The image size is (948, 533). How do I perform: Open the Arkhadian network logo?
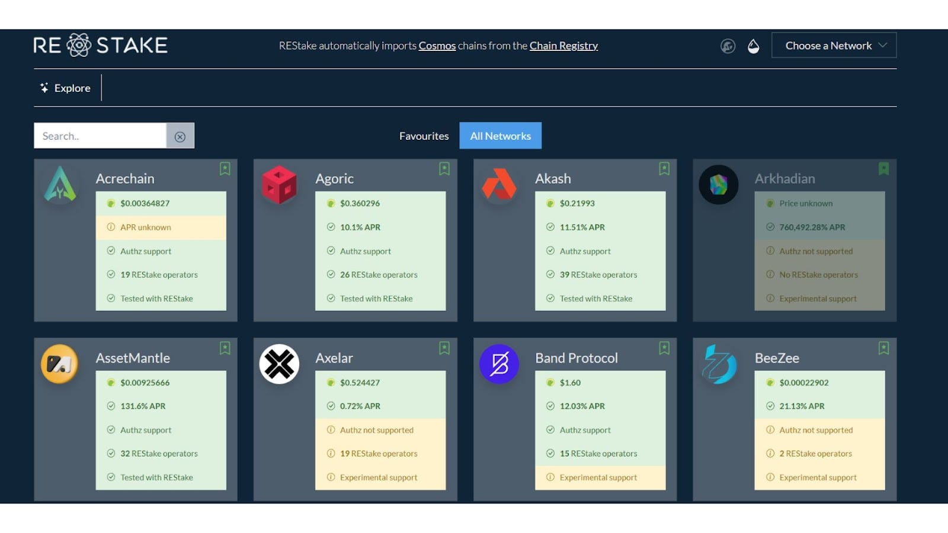pyautogui.click(x=719, y=185)
